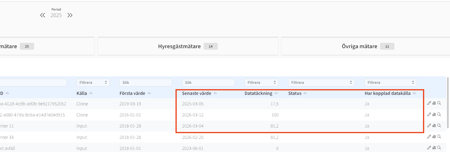Sort by Status using its arrow icon
Viewport: 450px width, 152px height.
(x=305, y=93)
